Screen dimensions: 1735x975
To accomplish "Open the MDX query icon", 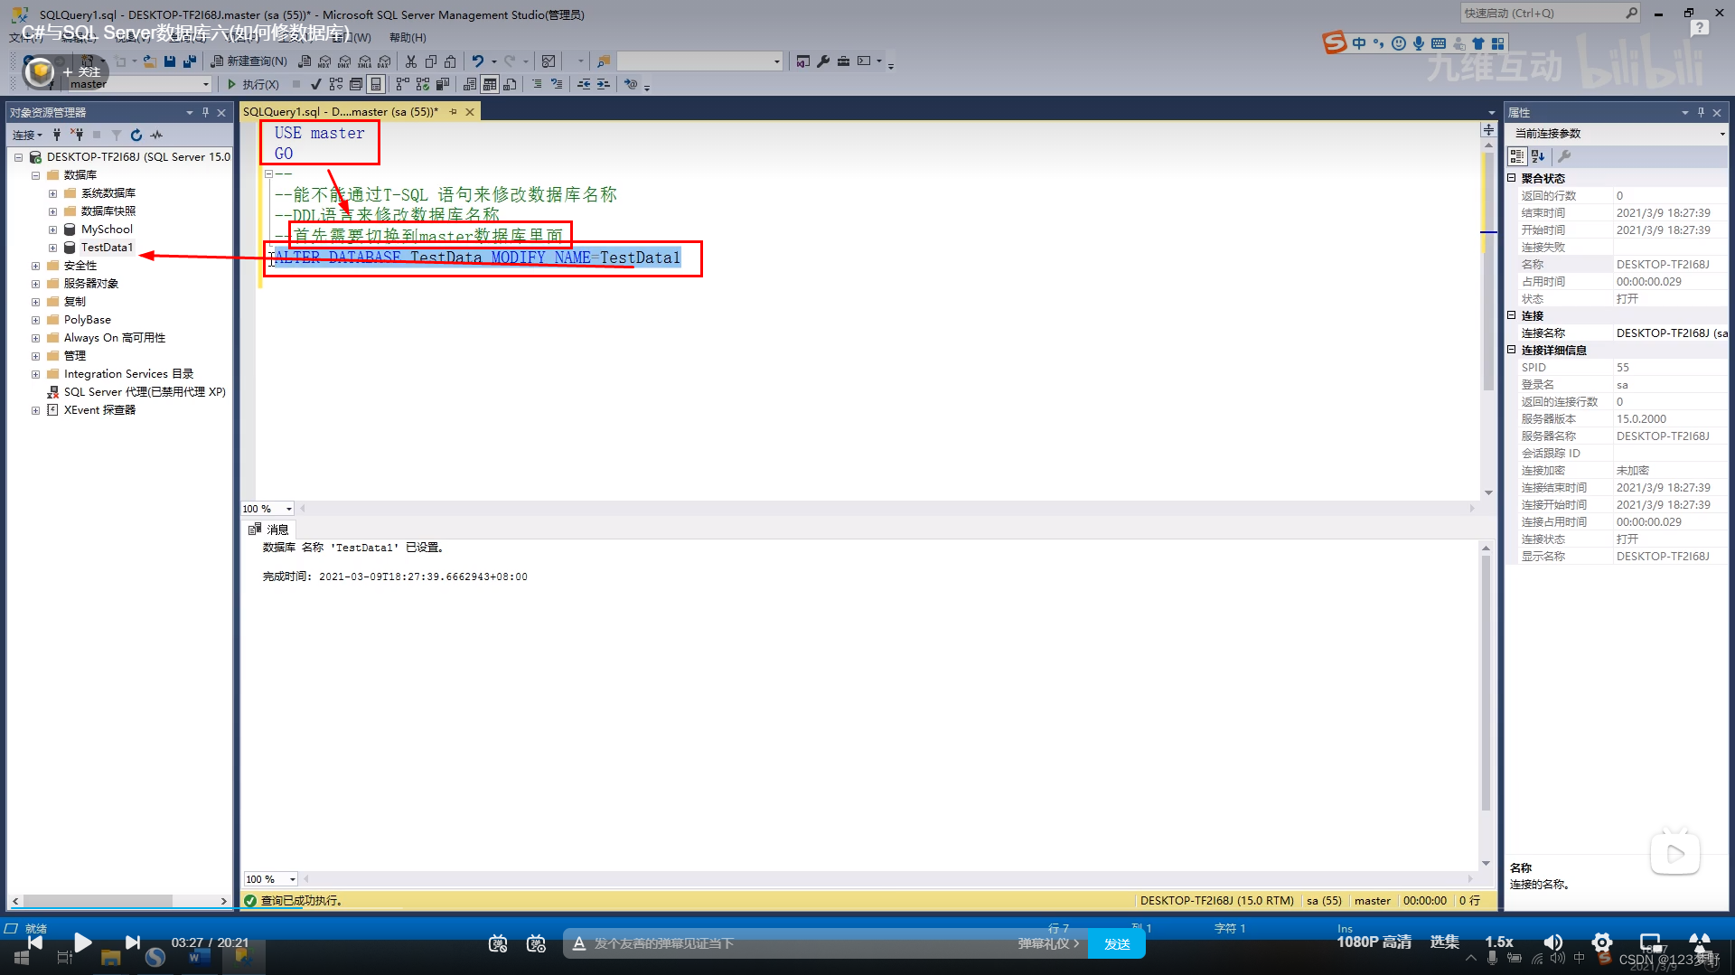I will pos(324,61).
